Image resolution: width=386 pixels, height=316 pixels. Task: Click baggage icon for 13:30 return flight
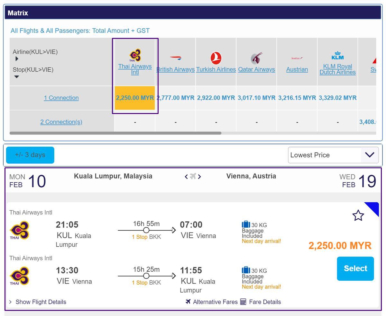[x=246, y=270]
